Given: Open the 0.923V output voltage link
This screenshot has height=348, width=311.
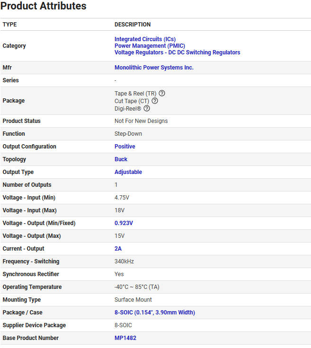Looking at the screenshot, I should [124, 223].
